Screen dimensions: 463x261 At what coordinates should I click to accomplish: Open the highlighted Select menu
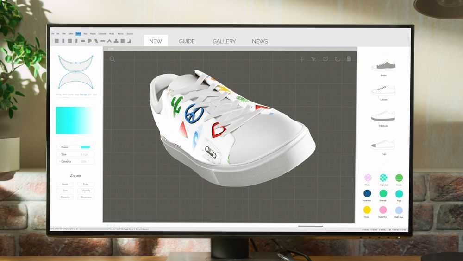tap(78, 34)
